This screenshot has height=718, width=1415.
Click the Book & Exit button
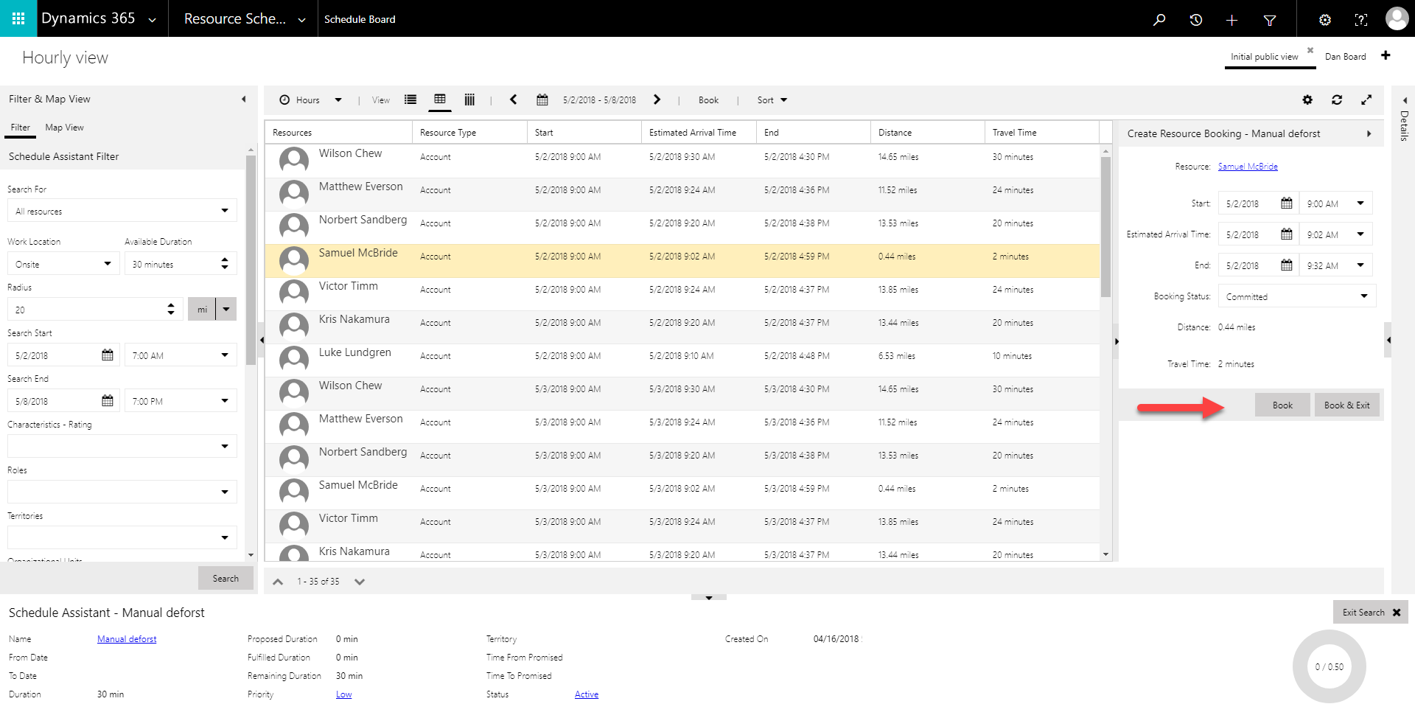(x=1346, y=405)
